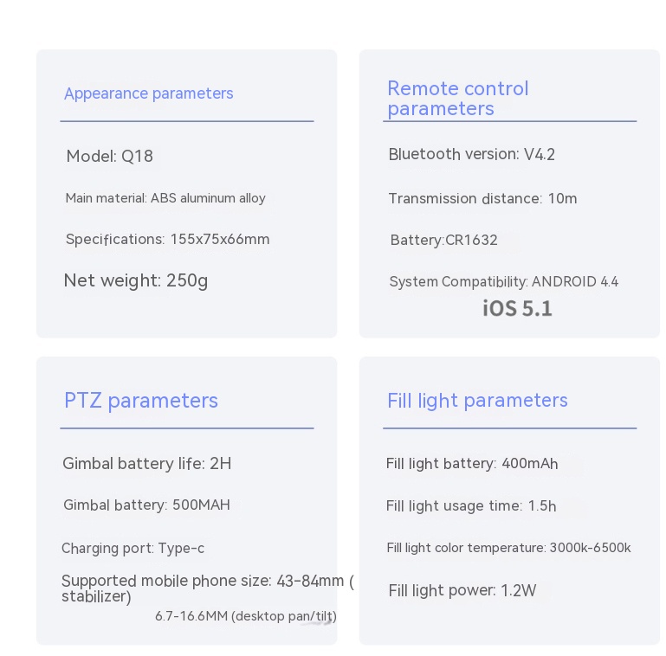Click the Bluetooth version V4.2 line
The width and height of the screenshot is (666, 656).
(471, 155)
